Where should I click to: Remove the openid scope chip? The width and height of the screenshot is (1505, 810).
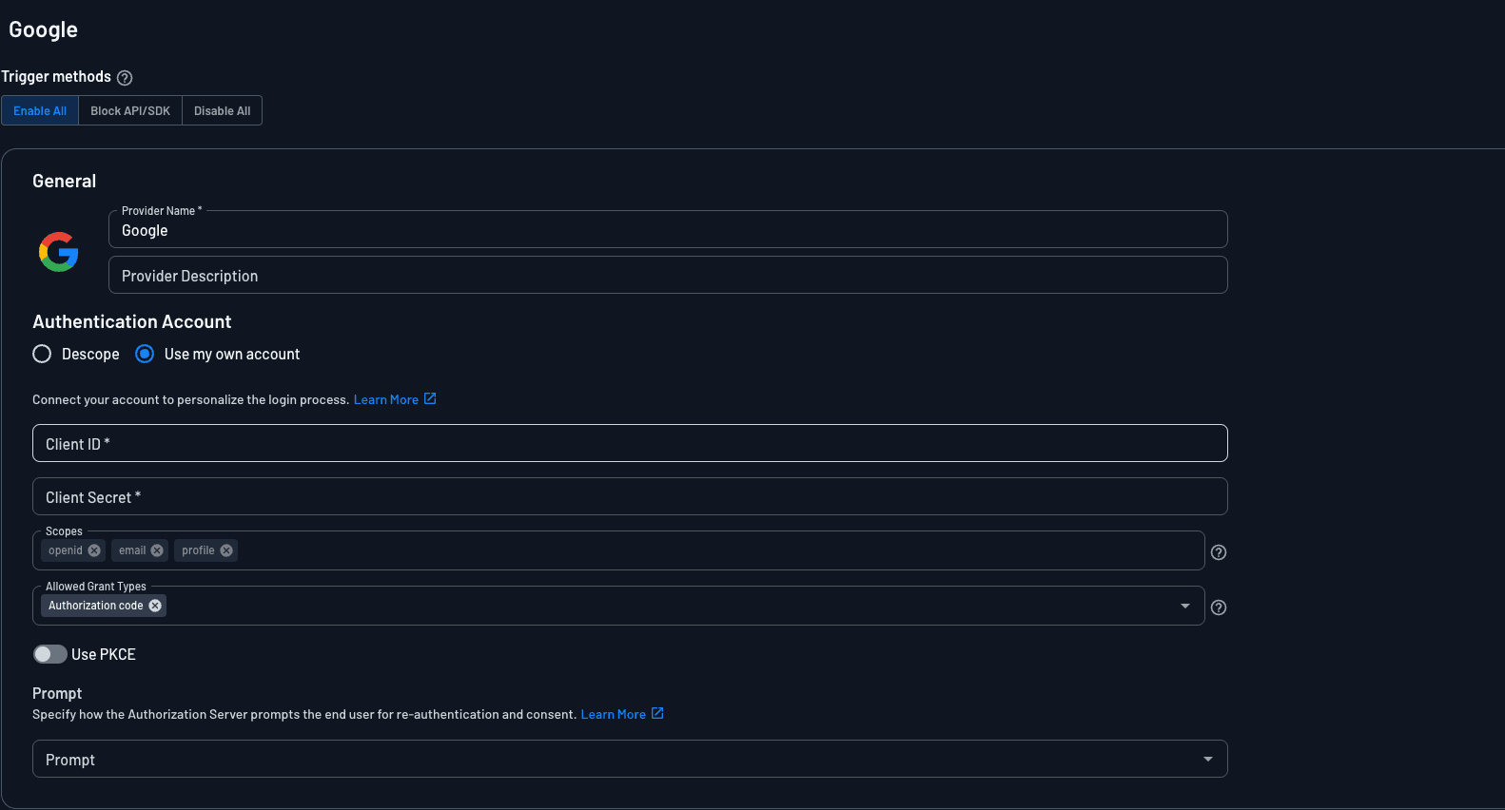[94, 550]
